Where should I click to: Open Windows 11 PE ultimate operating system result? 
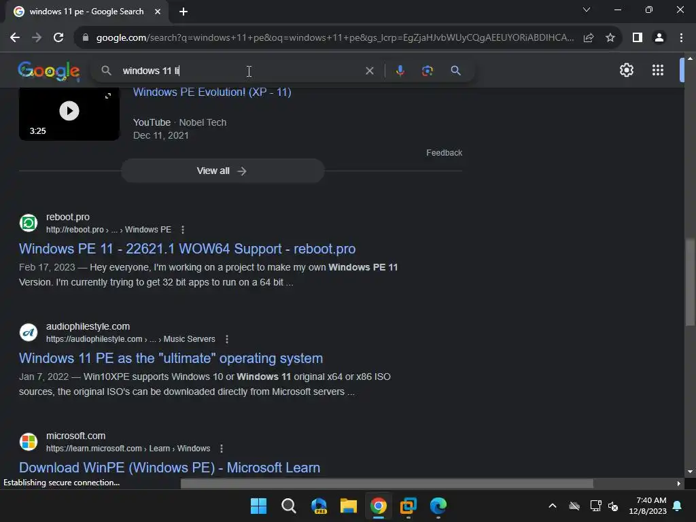(x=171, y=358)
